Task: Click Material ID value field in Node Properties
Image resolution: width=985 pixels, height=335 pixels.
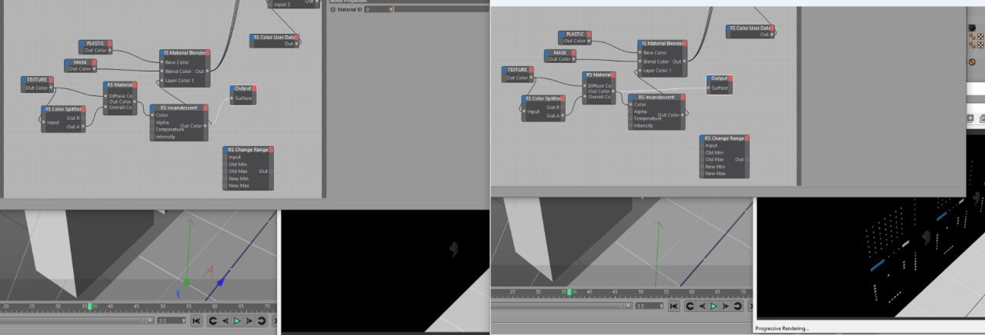Action: coord(377,9)
